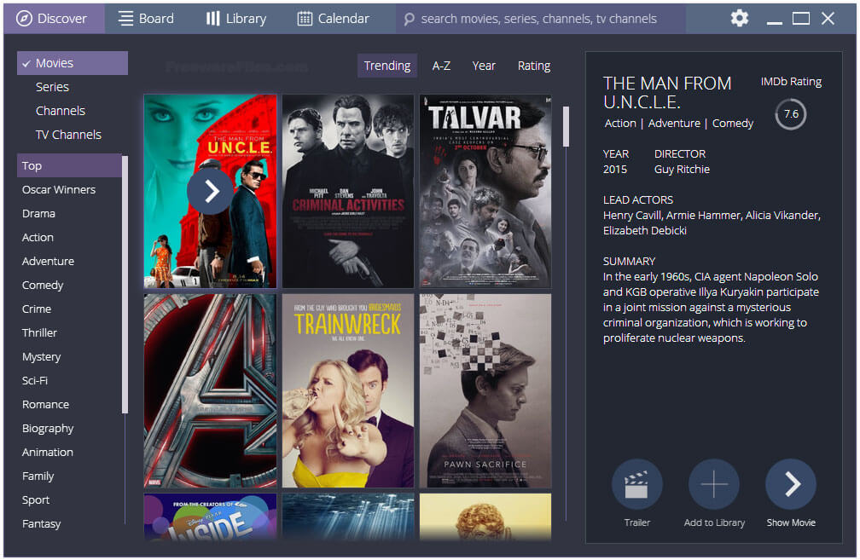Click the Library books icon
Screen dimensions: 860x560
[x=212, y=19]
